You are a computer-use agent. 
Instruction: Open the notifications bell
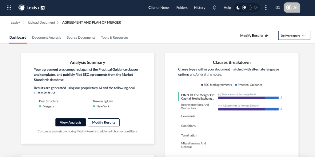[x=215, y=8]
